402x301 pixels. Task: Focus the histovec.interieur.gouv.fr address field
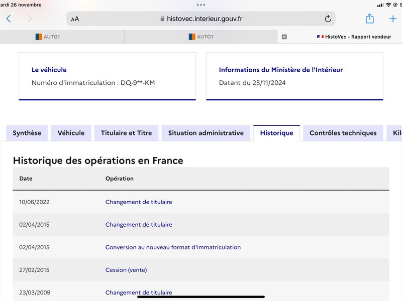[200, 19]
